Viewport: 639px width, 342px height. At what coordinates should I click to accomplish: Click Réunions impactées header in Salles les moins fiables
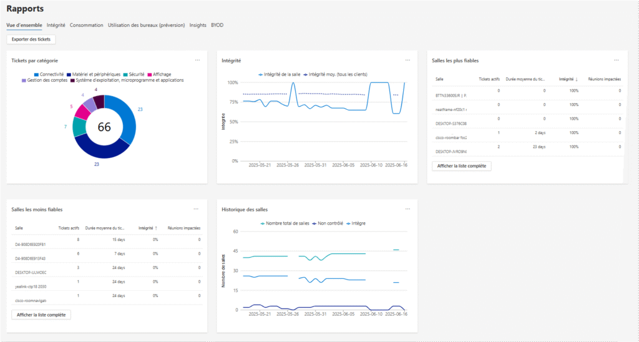184,228
